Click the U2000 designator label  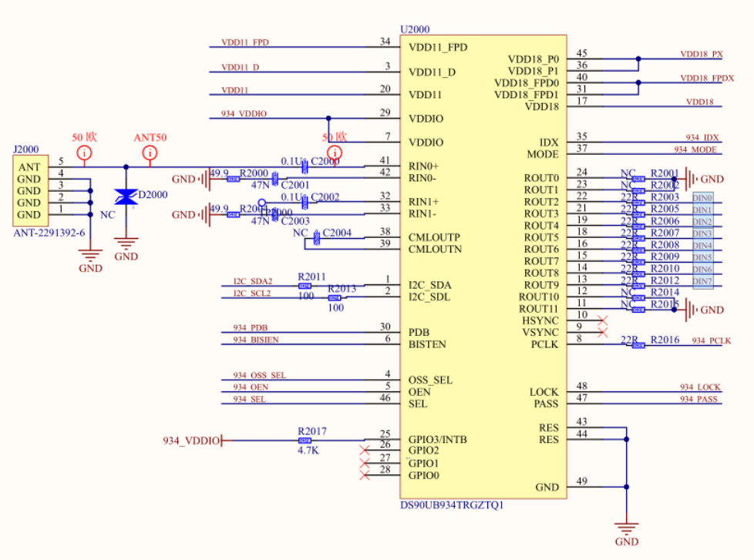pos(415,29)
